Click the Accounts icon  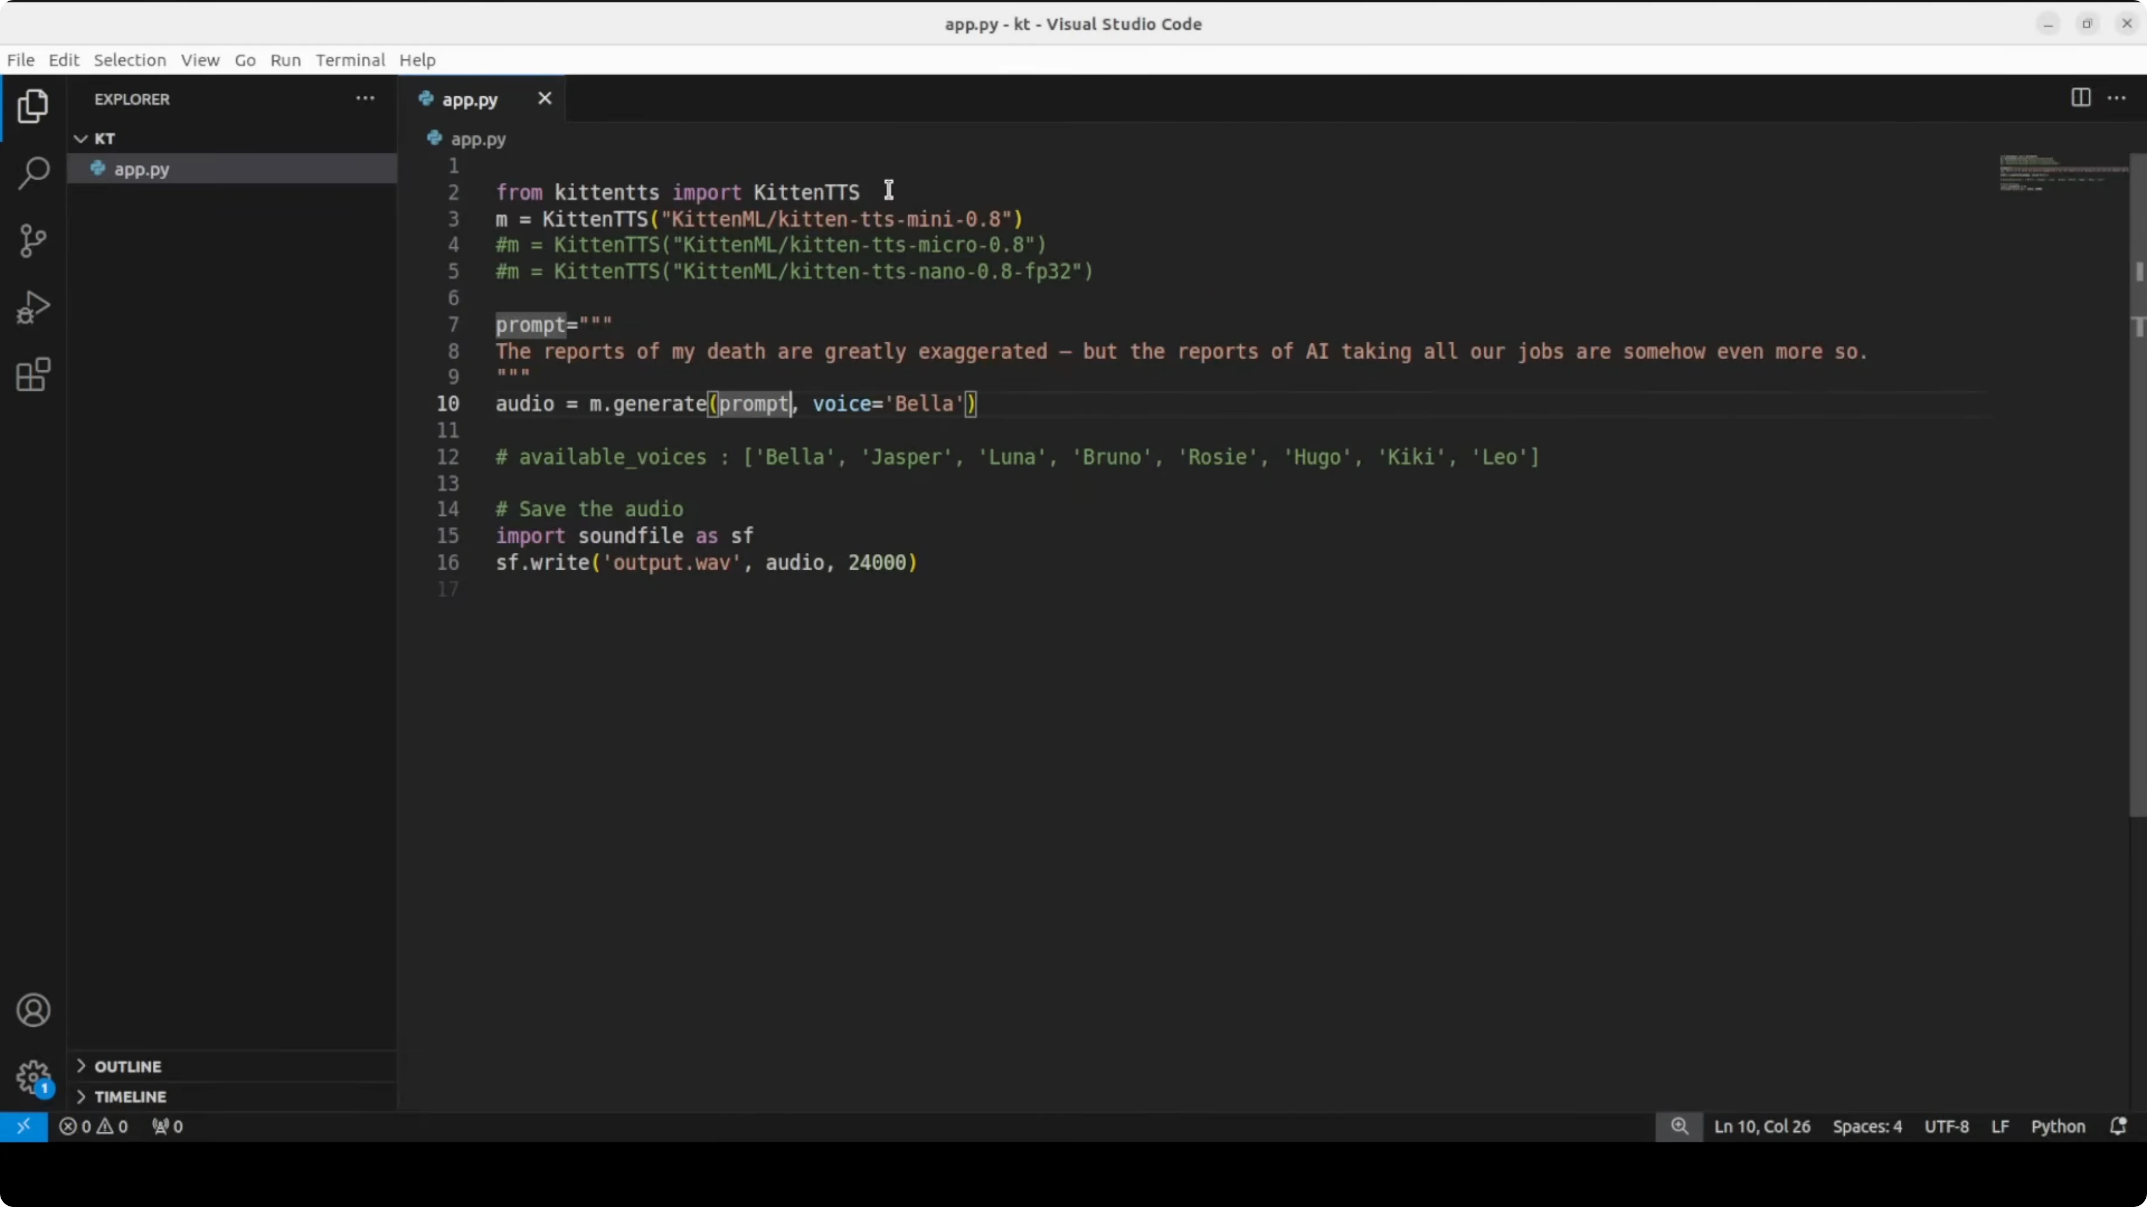(x=33, y=1010)
